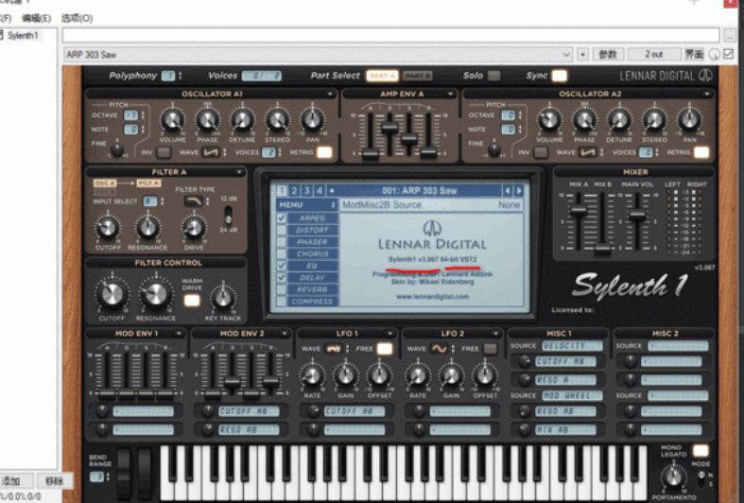
Task: Toggle REVERB effect checkbox
Action: [x=282, y=289]
